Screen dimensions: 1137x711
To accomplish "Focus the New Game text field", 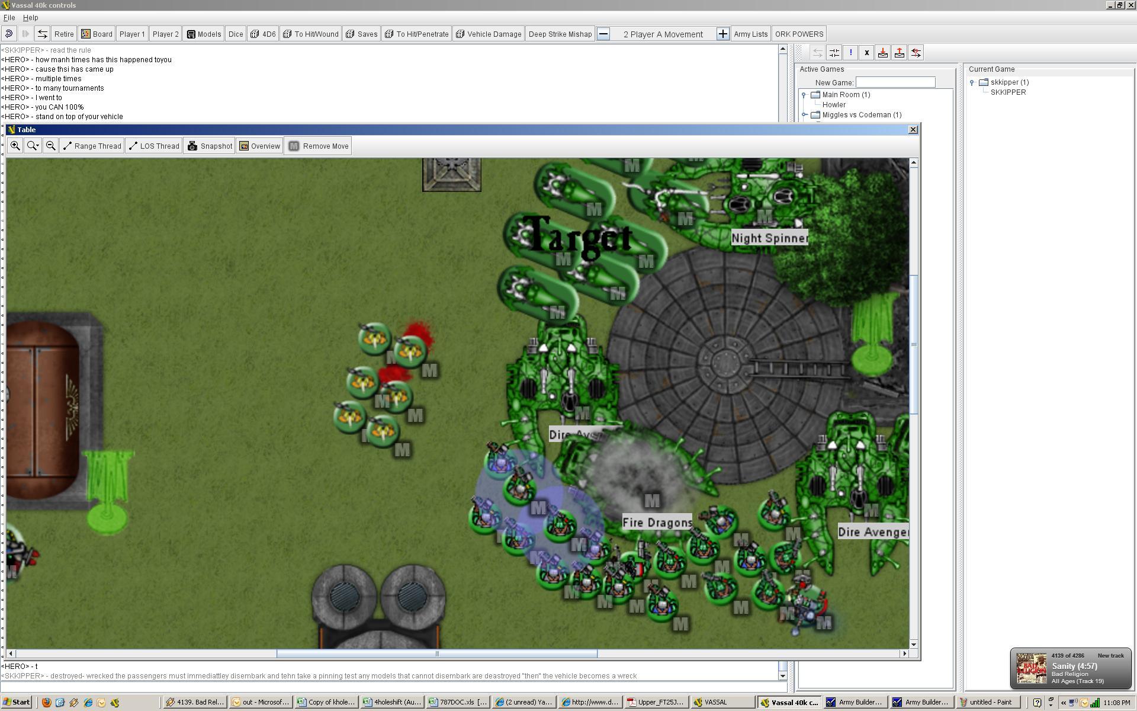I will click(x=895, y=82).
